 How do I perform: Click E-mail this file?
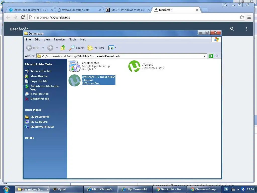tap(39, 94)
